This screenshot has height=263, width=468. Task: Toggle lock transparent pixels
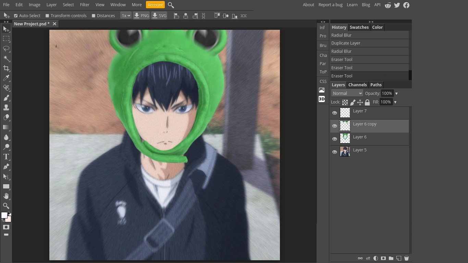coord(345,102)
